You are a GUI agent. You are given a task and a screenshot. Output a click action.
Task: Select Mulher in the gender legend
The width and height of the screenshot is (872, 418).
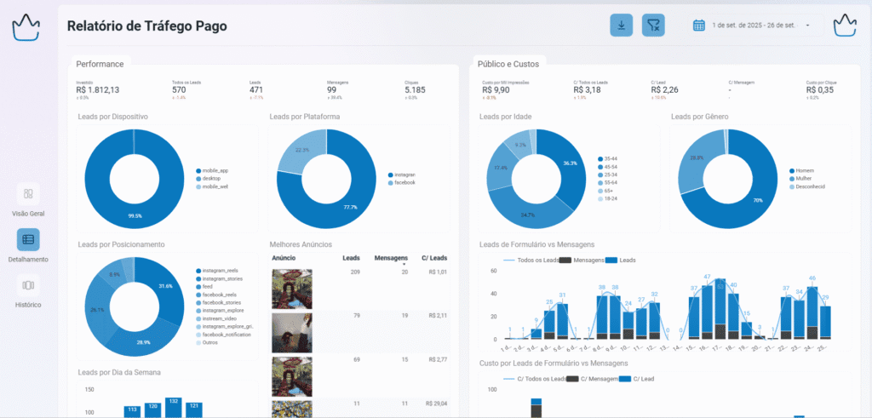(x=802, y=179)
